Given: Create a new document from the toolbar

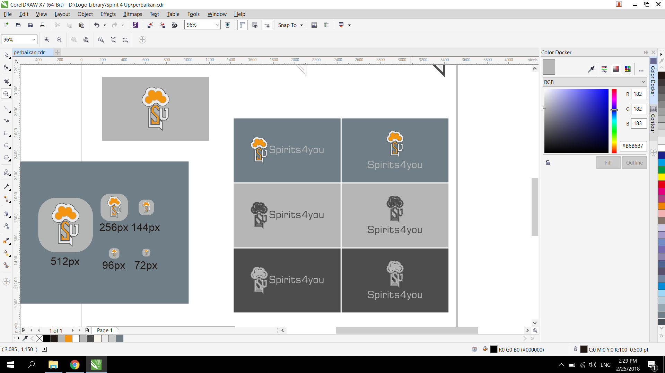Looking at the screenshot, I should tap(6, 25).
